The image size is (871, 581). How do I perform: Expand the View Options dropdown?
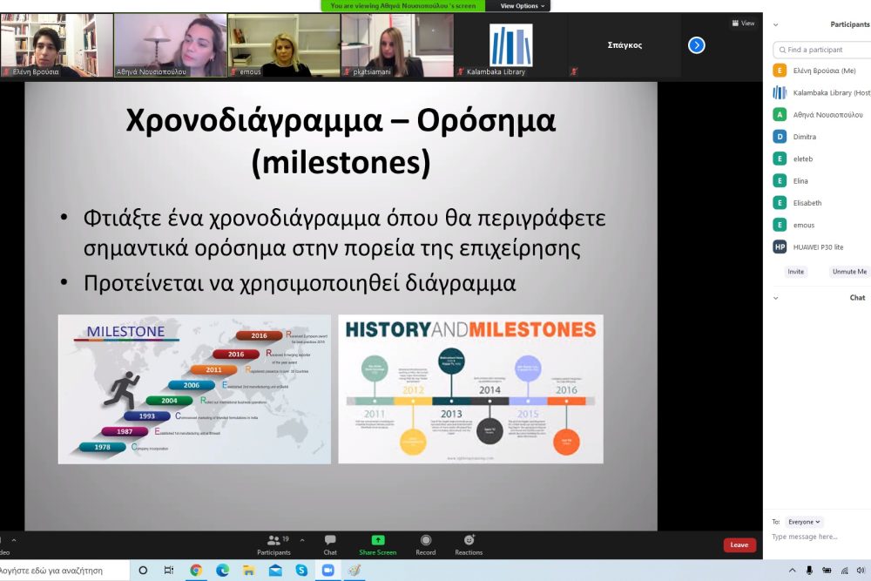point(523,6)
